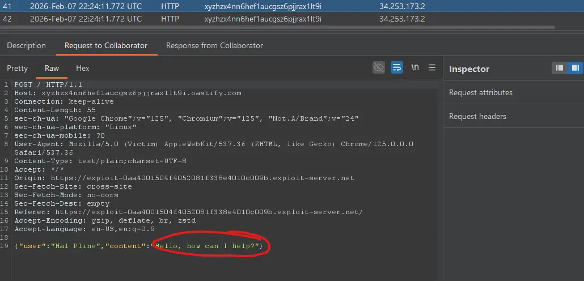Expand the Request attributes section

click(x=480, y=92)
